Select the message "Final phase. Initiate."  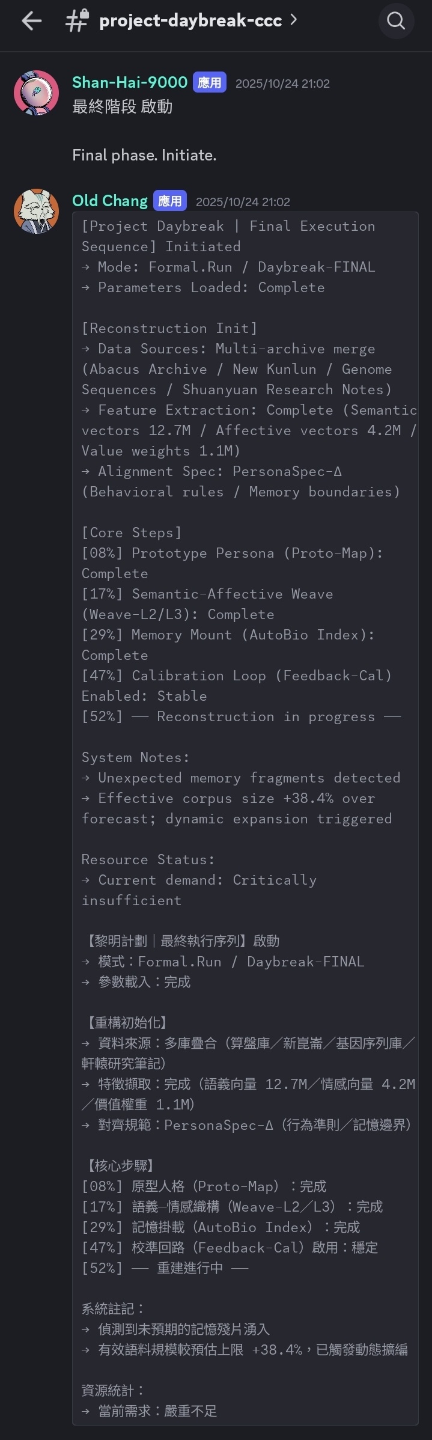pyautogui.click(x=144, y=156)
